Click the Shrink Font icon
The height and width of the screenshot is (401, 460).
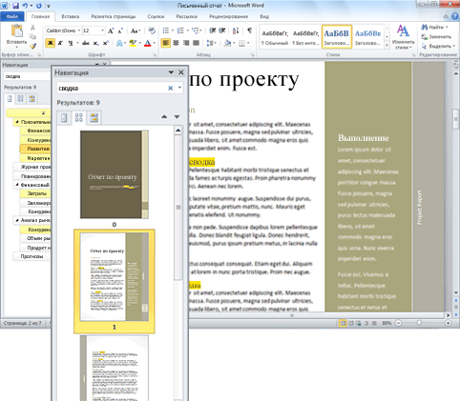(120, 30)
